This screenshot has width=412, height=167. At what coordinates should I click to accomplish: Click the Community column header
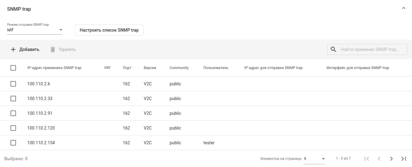179,68
